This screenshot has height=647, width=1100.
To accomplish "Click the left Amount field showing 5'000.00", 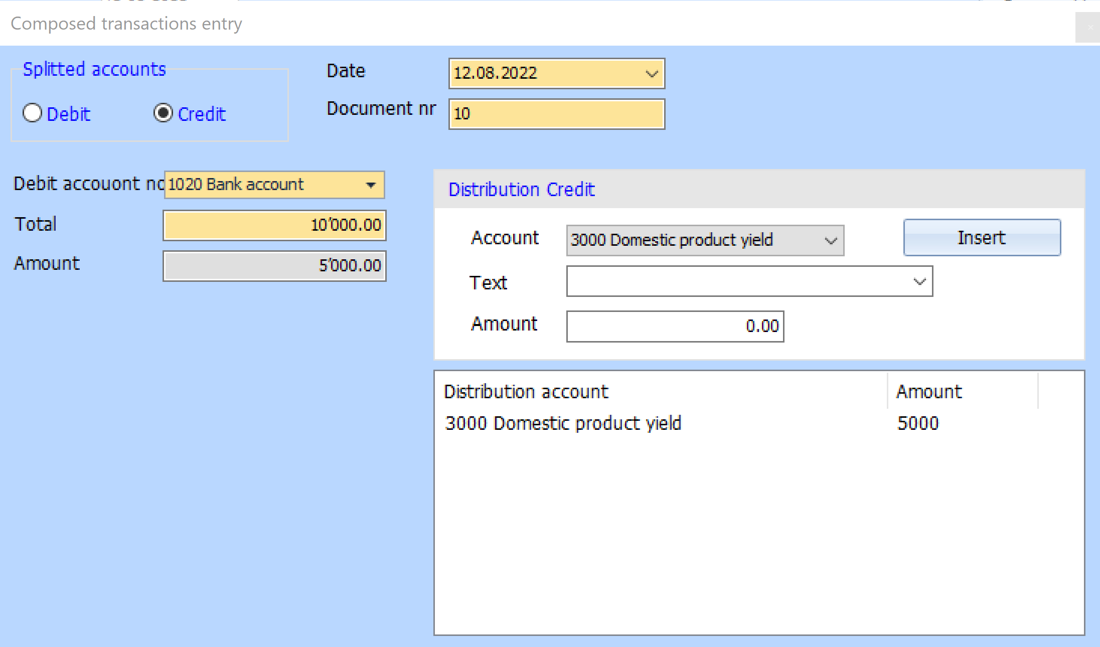I will [x=274, y=266].
